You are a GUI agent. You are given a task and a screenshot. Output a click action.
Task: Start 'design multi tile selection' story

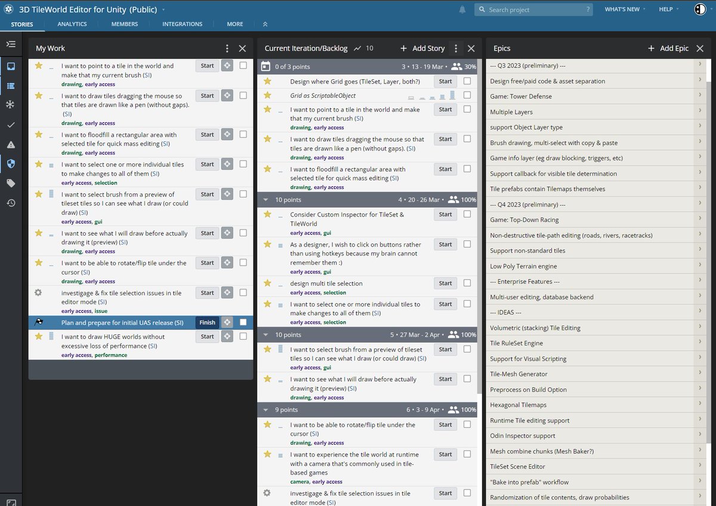click(446, 283)
